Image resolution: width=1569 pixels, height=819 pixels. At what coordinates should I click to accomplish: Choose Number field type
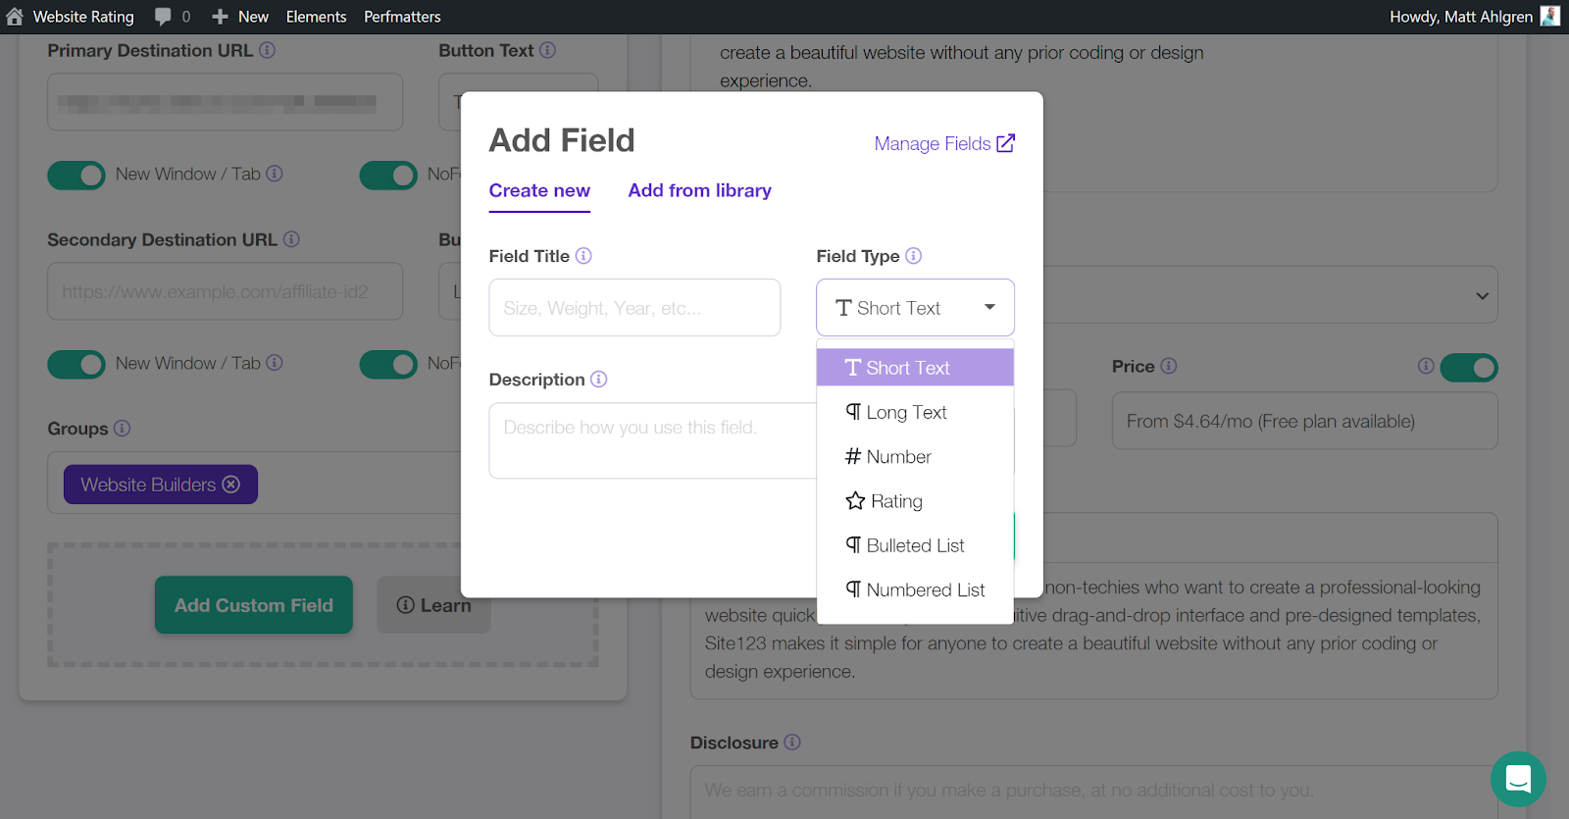tap(915, 457)
